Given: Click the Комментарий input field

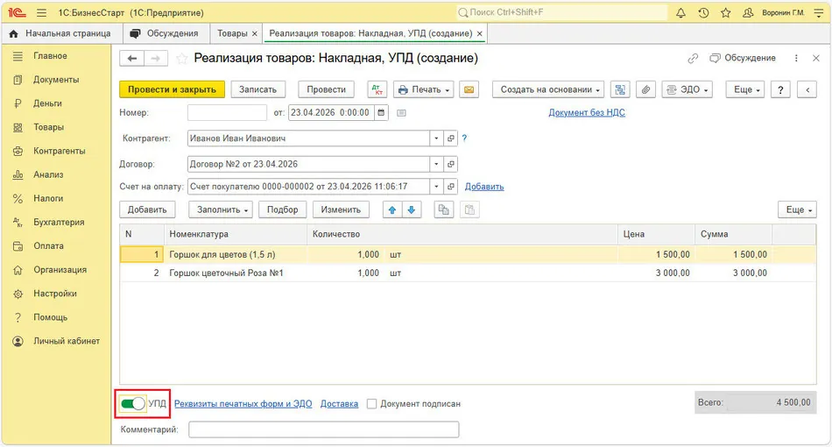Looking at the screenshot, I should [324, 429].
